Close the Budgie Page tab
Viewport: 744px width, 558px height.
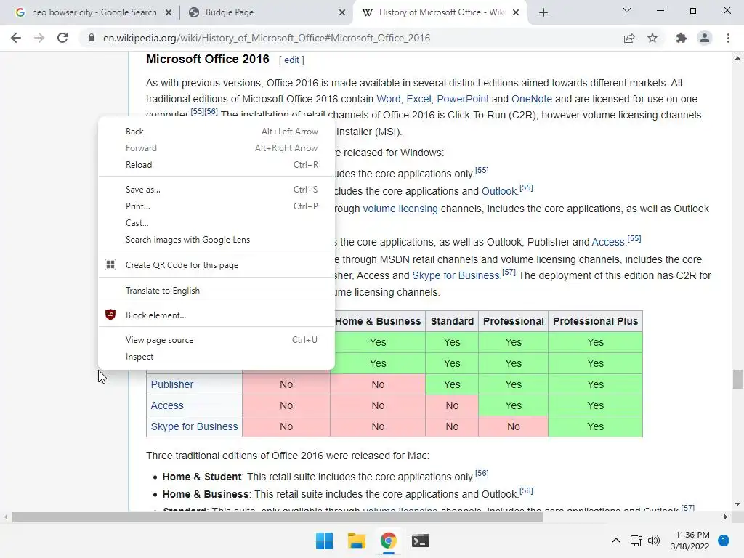click(x=342, y=12)
